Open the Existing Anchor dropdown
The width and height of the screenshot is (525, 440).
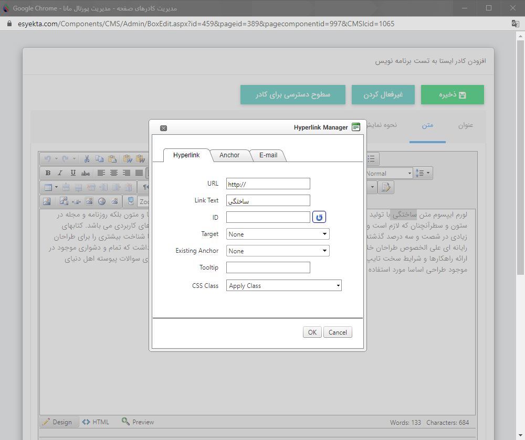tap(278, 250)
